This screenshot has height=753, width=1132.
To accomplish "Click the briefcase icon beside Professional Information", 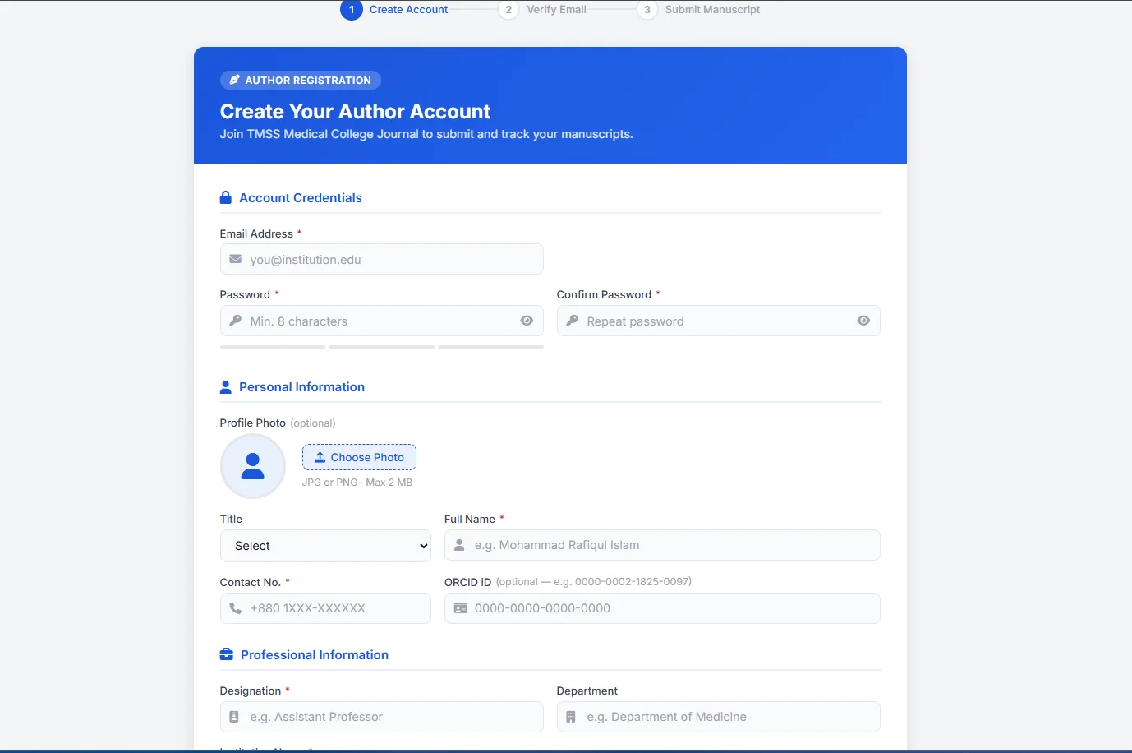I will click(x=227, y=654).
